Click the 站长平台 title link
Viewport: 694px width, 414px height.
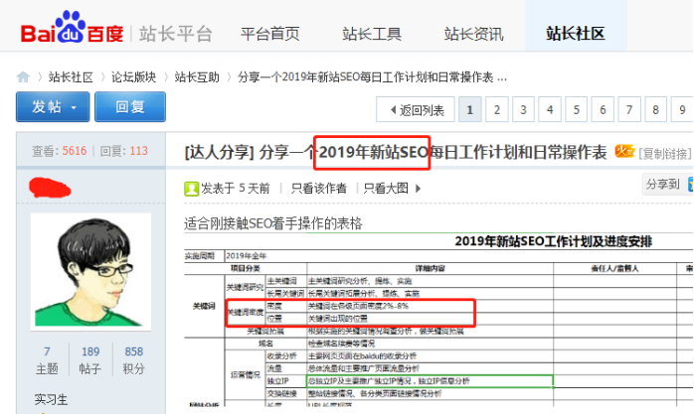click(176, 34)
